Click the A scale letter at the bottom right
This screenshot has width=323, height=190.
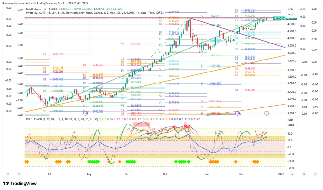[292, 174]
